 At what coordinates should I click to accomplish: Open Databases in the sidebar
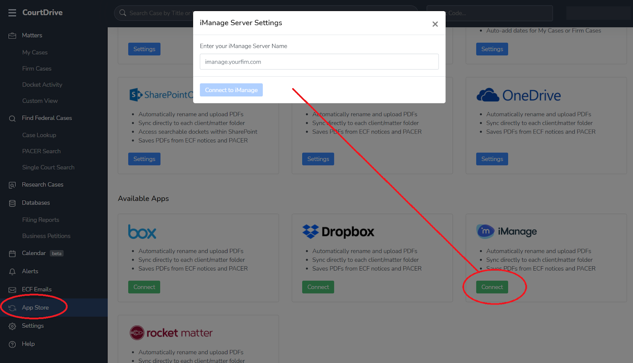tap(36, 203)
